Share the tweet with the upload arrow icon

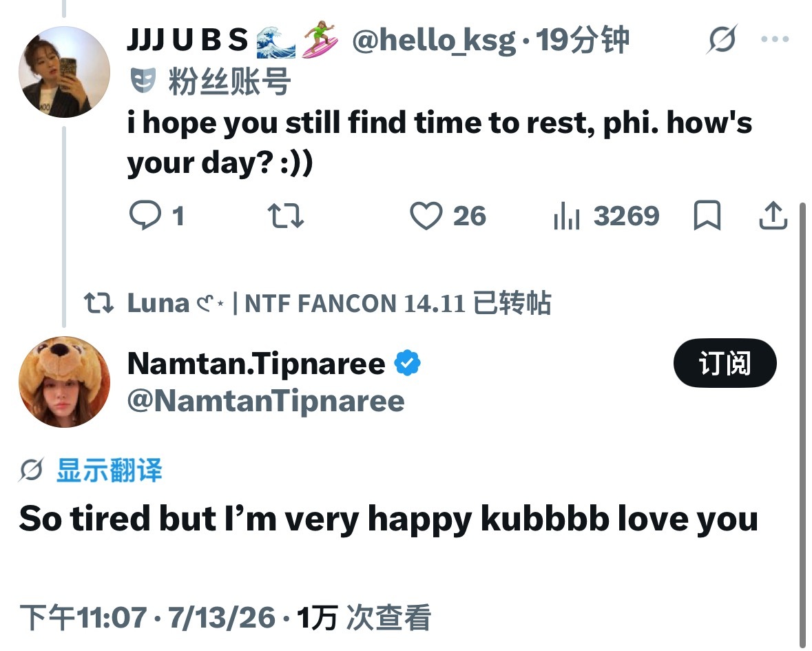point(773,215)
